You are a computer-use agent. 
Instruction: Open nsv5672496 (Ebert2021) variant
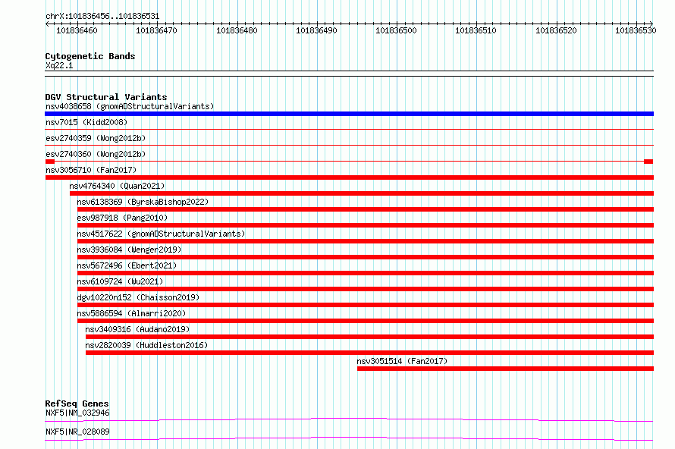click(x=127, y=265)
